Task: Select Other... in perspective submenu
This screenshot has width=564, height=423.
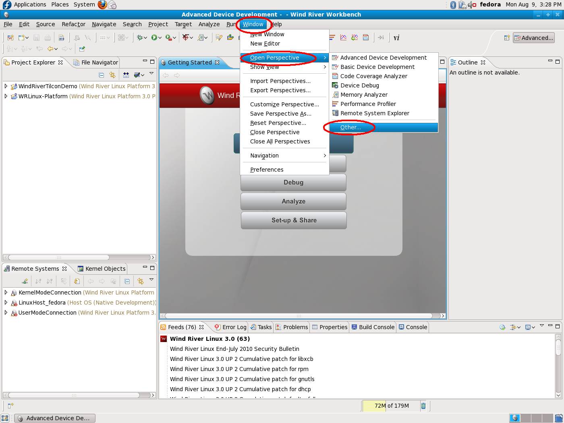Action: point(384,127)
